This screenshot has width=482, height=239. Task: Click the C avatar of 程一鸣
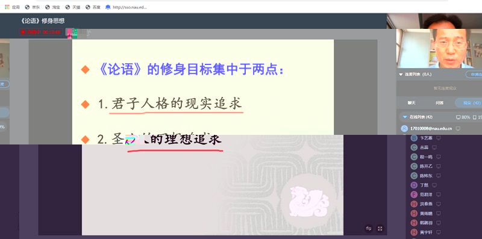414,157
